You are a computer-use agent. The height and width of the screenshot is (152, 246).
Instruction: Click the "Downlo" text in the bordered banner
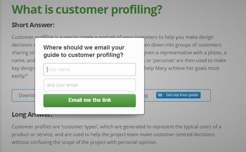(x=27, y=96)
